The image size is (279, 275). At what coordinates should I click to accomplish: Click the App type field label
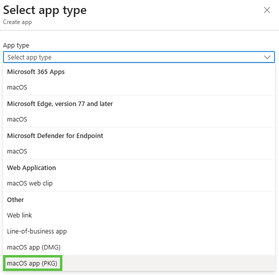click(x=16, y=45)
